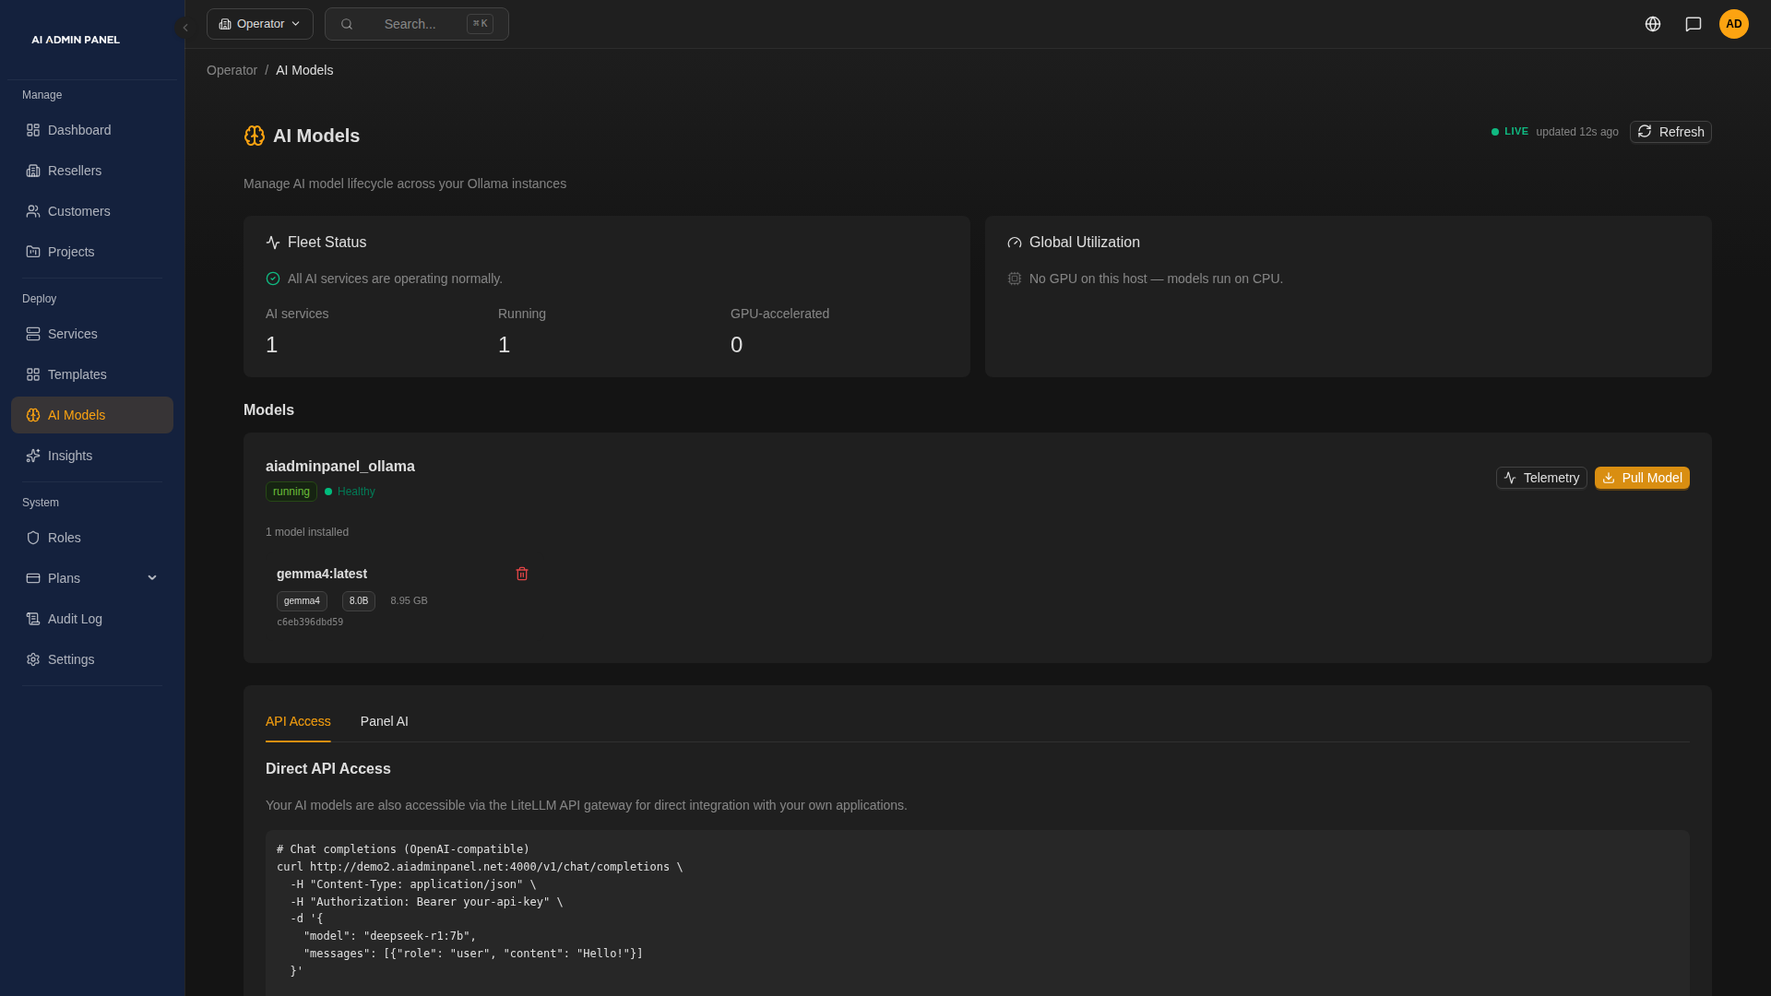Screen dimensions: 1771x996
Task: Open Templates in the sidebar
Action: coord(92,374)
